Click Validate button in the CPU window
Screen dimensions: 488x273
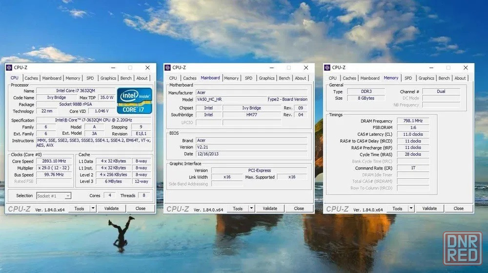[111, 208]
